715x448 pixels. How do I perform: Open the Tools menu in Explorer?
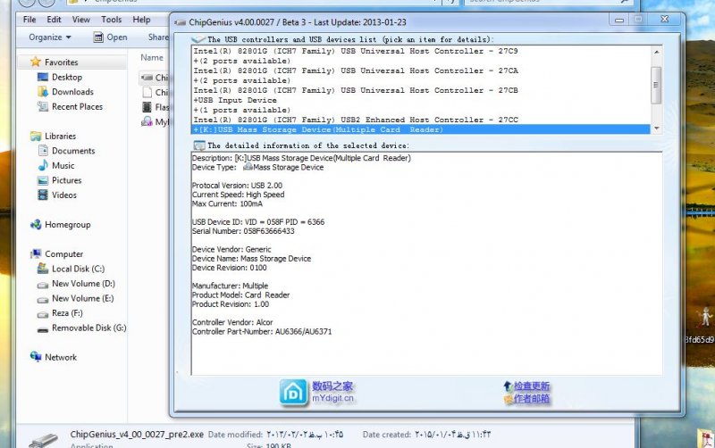pyautogui.click(x=111, y=20)
